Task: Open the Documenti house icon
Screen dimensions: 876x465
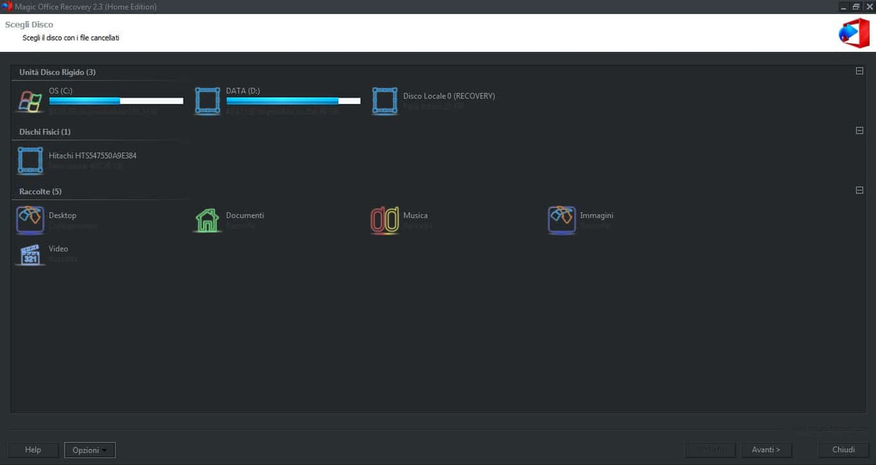Action: coord(207,220)
